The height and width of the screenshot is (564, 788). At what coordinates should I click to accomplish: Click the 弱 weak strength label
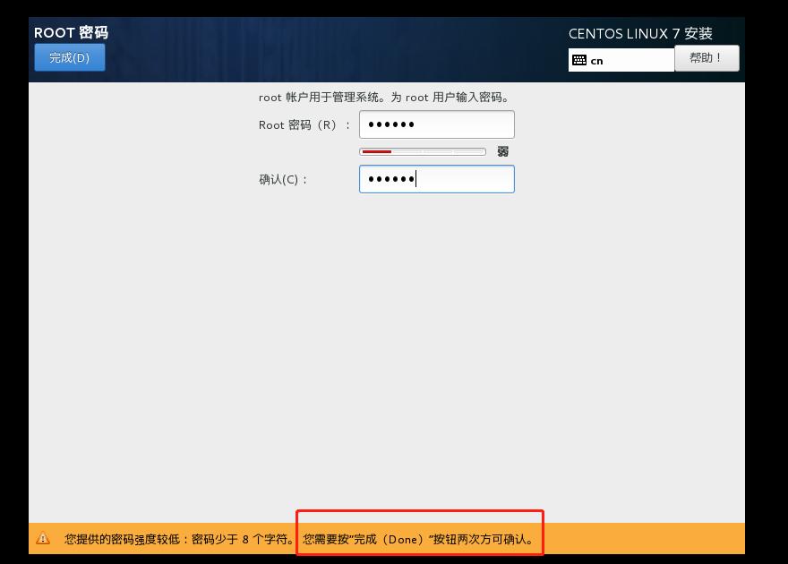pos(503,151)
